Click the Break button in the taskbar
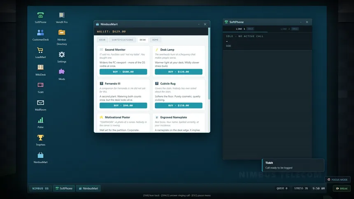The image size is (354, 199). pyautogui.click(x=342, y=188)
